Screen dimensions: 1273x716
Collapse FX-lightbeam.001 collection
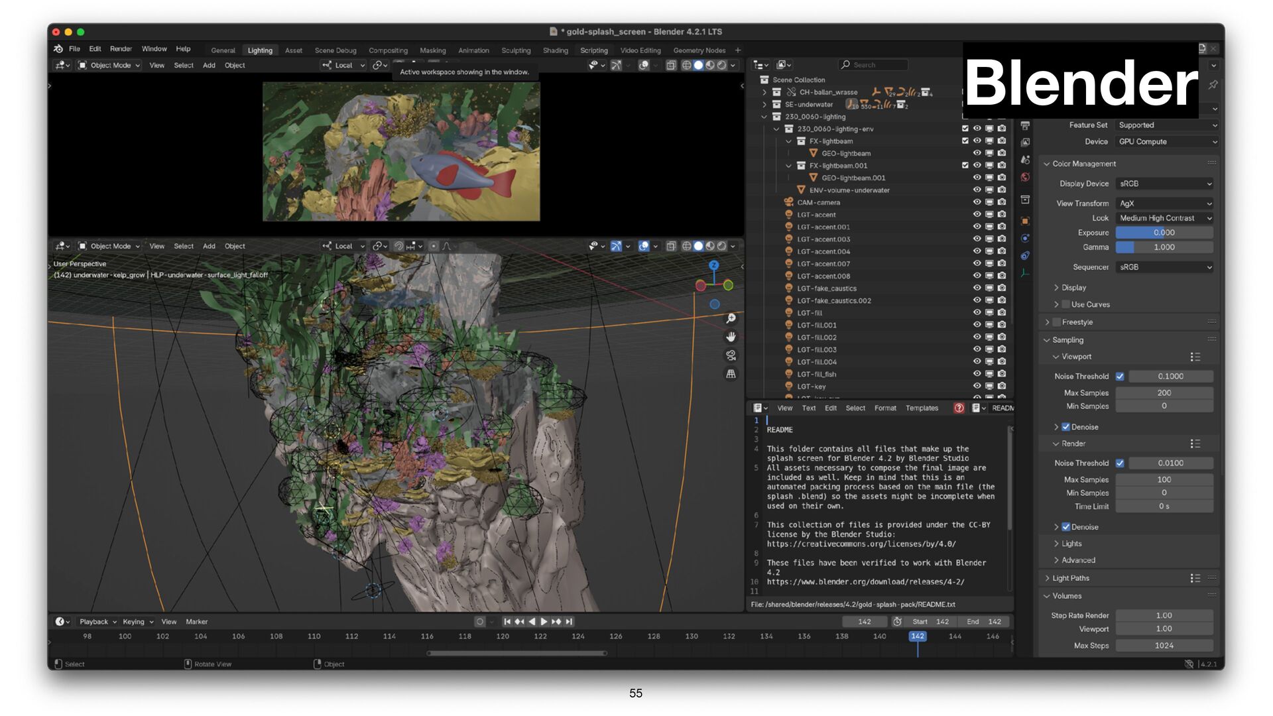[789, 166]
